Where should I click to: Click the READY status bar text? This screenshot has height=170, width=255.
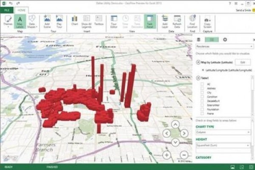coord(8,167)
